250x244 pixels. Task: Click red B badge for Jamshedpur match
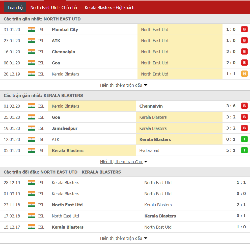tap(244, 128)
